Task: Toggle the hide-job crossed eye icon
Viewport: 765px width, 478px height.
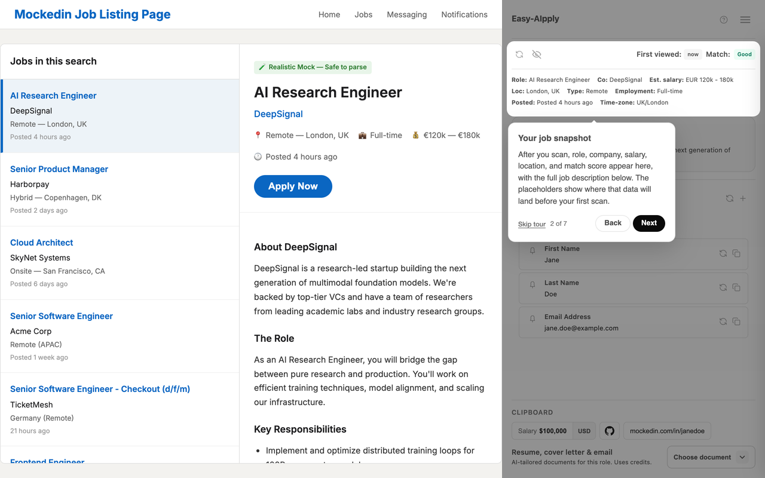Action: tap(537, 54)
